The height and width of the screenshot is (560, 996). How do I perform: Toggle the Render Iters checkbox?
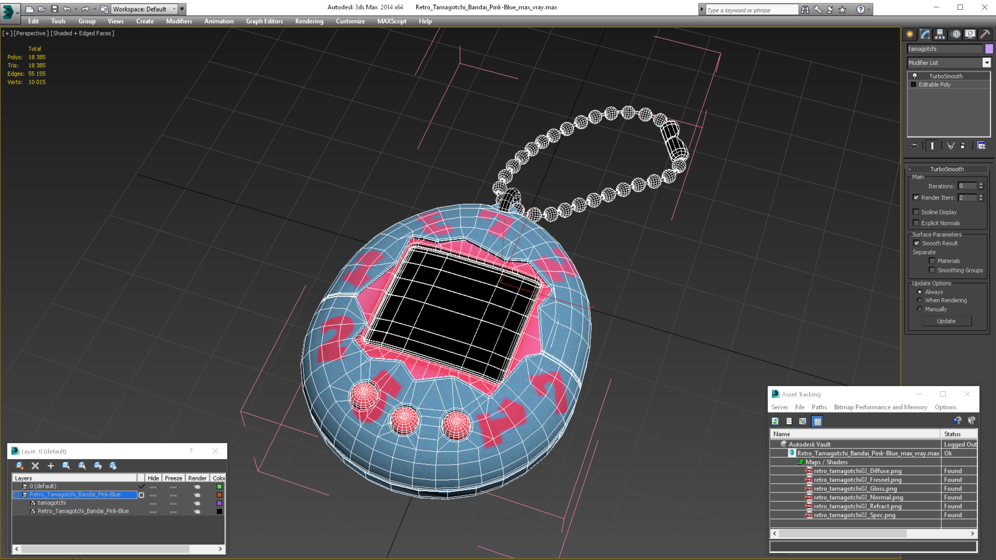[916, 197]
